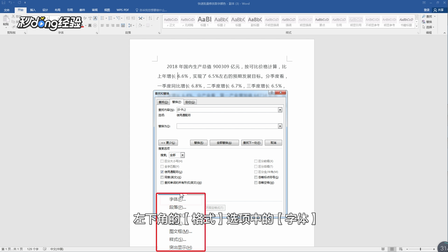Screen dimensions: 448x252
Task: Expand the font dialog launcher
Action: point(97,33)
